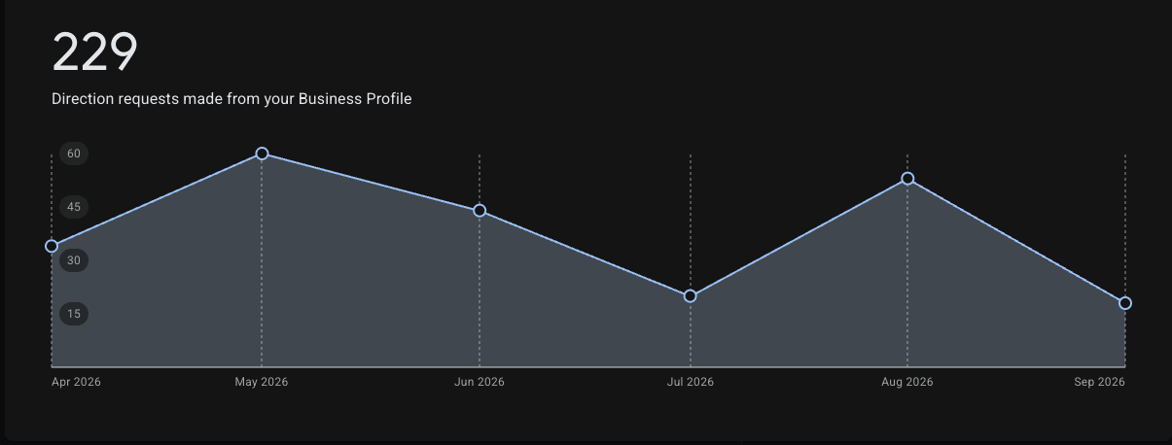Click the Jun 2026 axis label
Screen dimensions: 1172x445
[479, 382]
